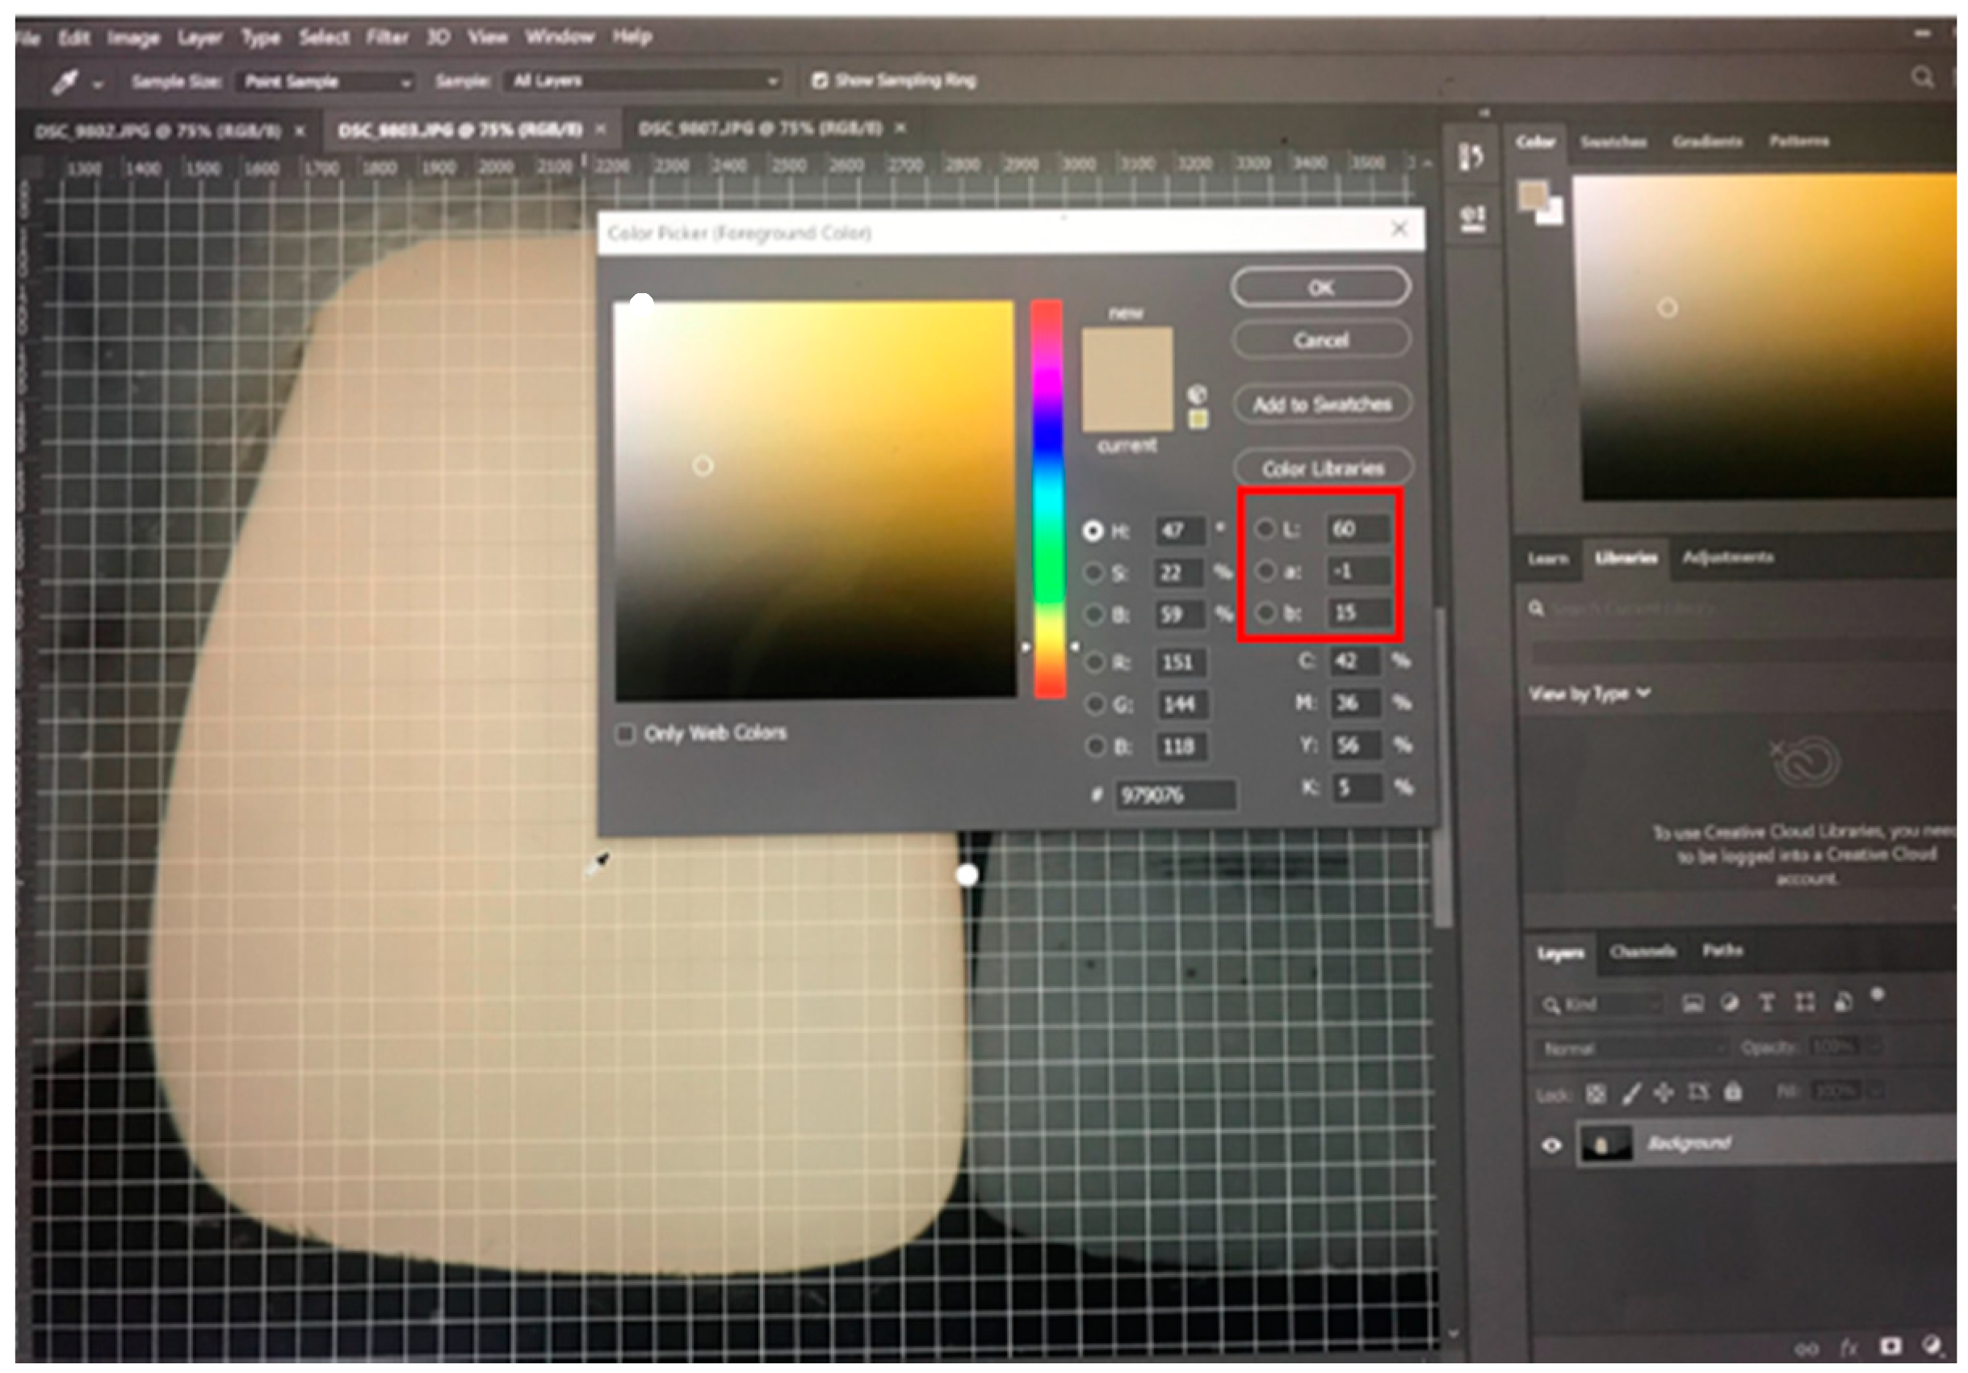Screen dimensions: 1968x1373
Task: Enable the Only Web Colors checkbox
Action: click(x=626, y=733)
